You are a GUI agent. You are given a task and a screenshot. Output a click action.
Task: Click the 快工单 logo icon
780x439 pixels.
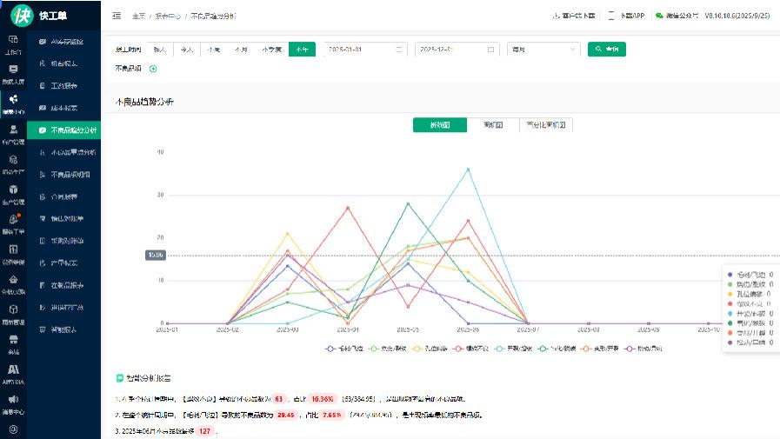(22, 16)
